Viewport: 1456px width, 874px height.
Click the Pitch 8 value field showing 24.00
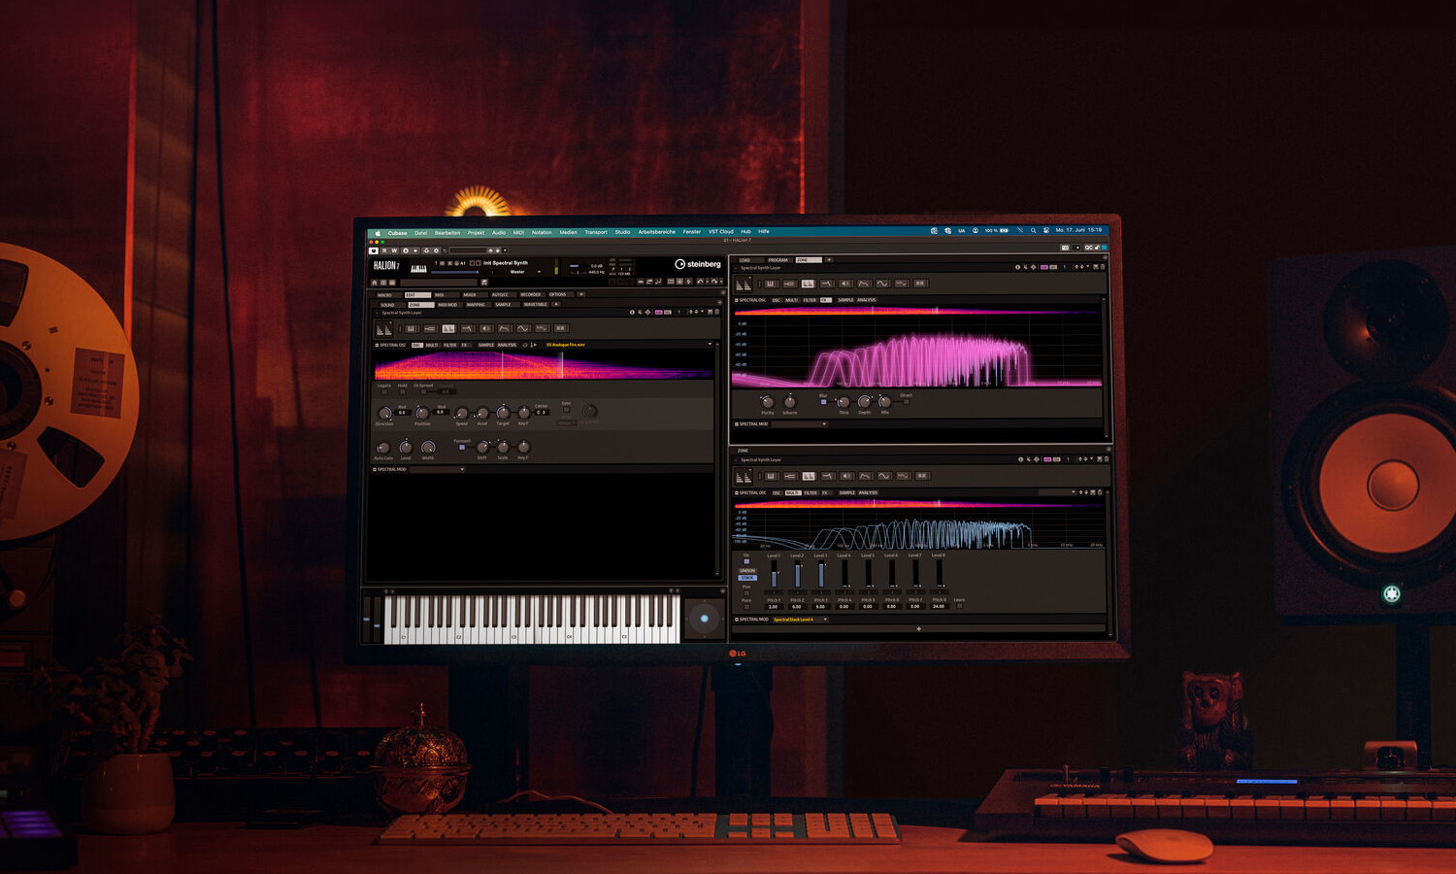click(x=939, y=607)
